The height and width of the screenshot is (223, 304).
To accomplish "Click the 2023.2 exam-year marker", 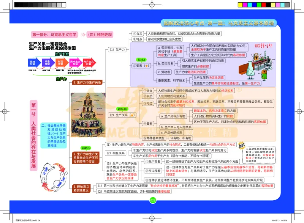I will (x=141, y=60).
